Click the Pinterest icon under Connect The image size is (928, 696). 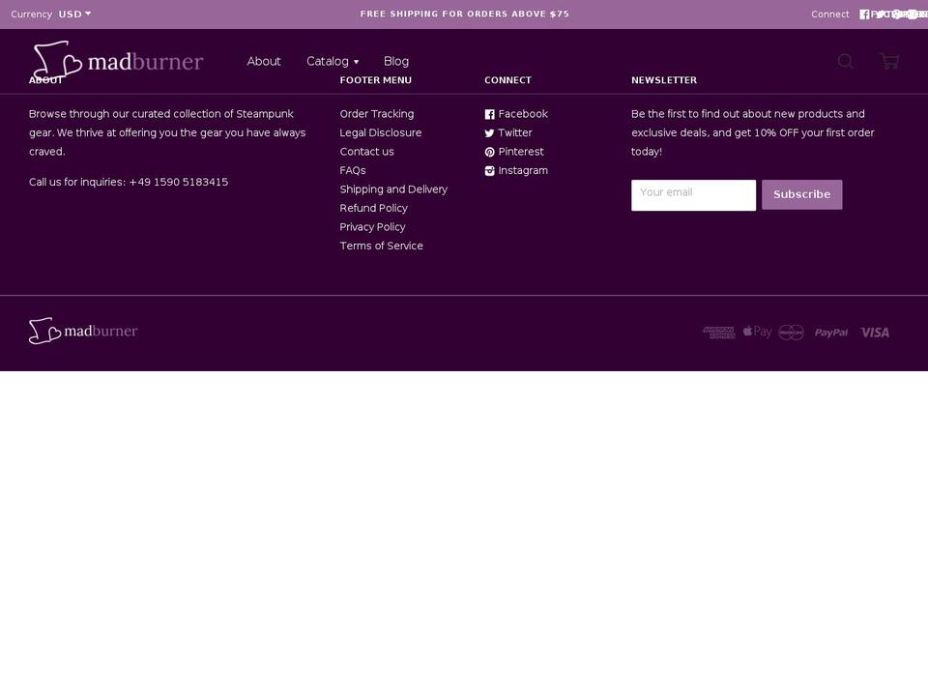pyautogui.click(x=489, y=152)
